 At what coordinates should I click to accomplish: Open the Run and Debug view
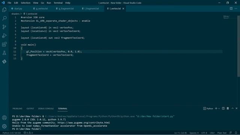(4, 36)
